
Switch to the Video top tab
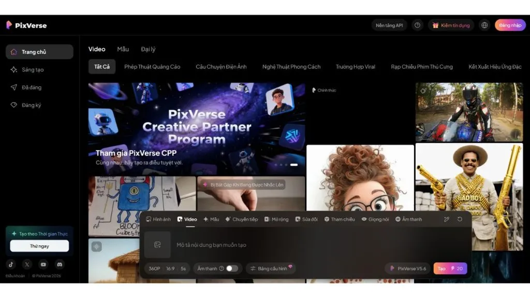97,49
